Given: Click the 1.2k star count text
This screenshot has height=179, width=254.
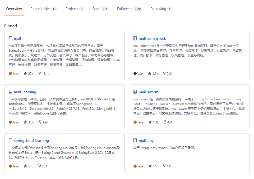Looking at the screenshot, I should coord(156,122).
